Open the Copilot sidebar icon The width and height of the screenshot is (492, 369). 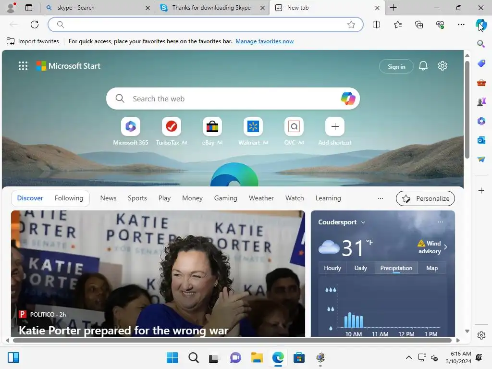tap(481, 25)
